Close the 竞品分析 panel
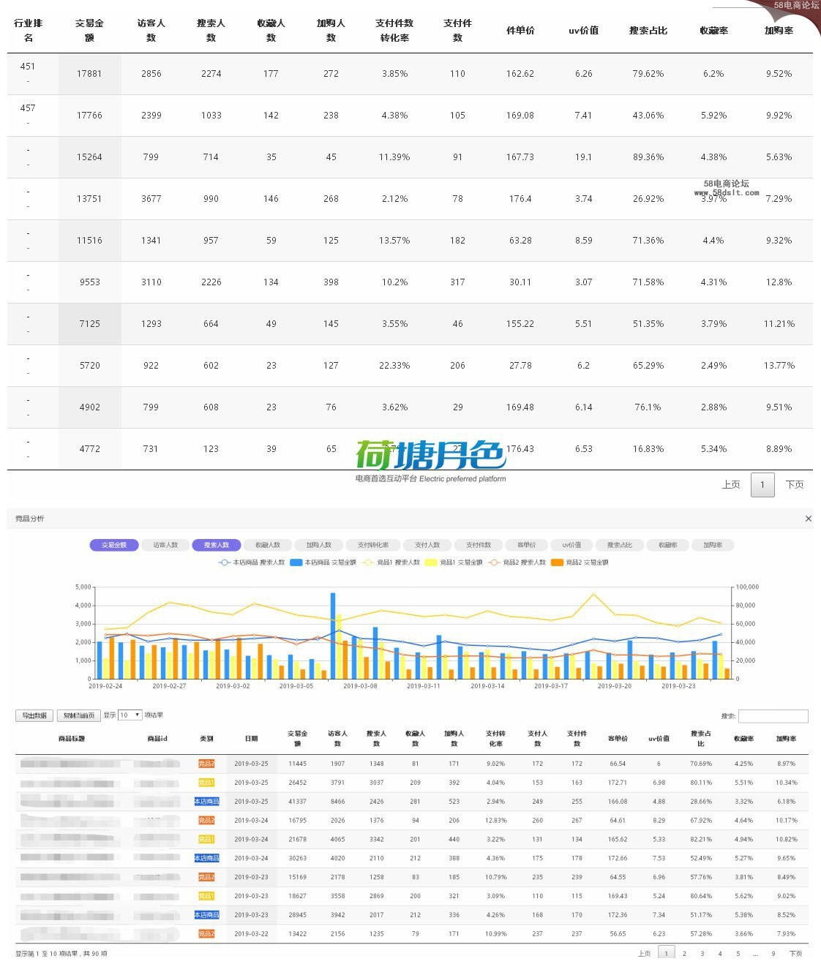The height and width of the screenshot is (975, 821). [x=808, y=519]
